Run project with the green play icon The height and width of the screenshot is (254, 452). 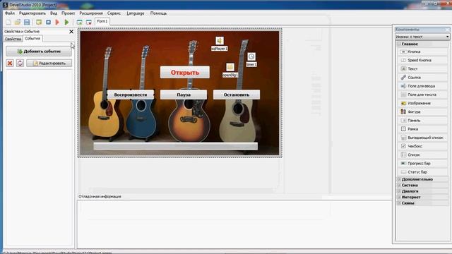[x=66, y=22]
